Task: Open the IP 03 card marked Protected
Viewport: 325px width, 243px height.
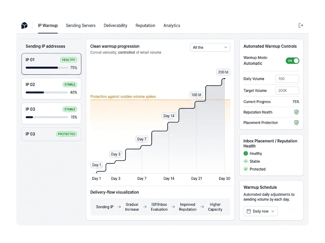Action: (x=51, y=134)
